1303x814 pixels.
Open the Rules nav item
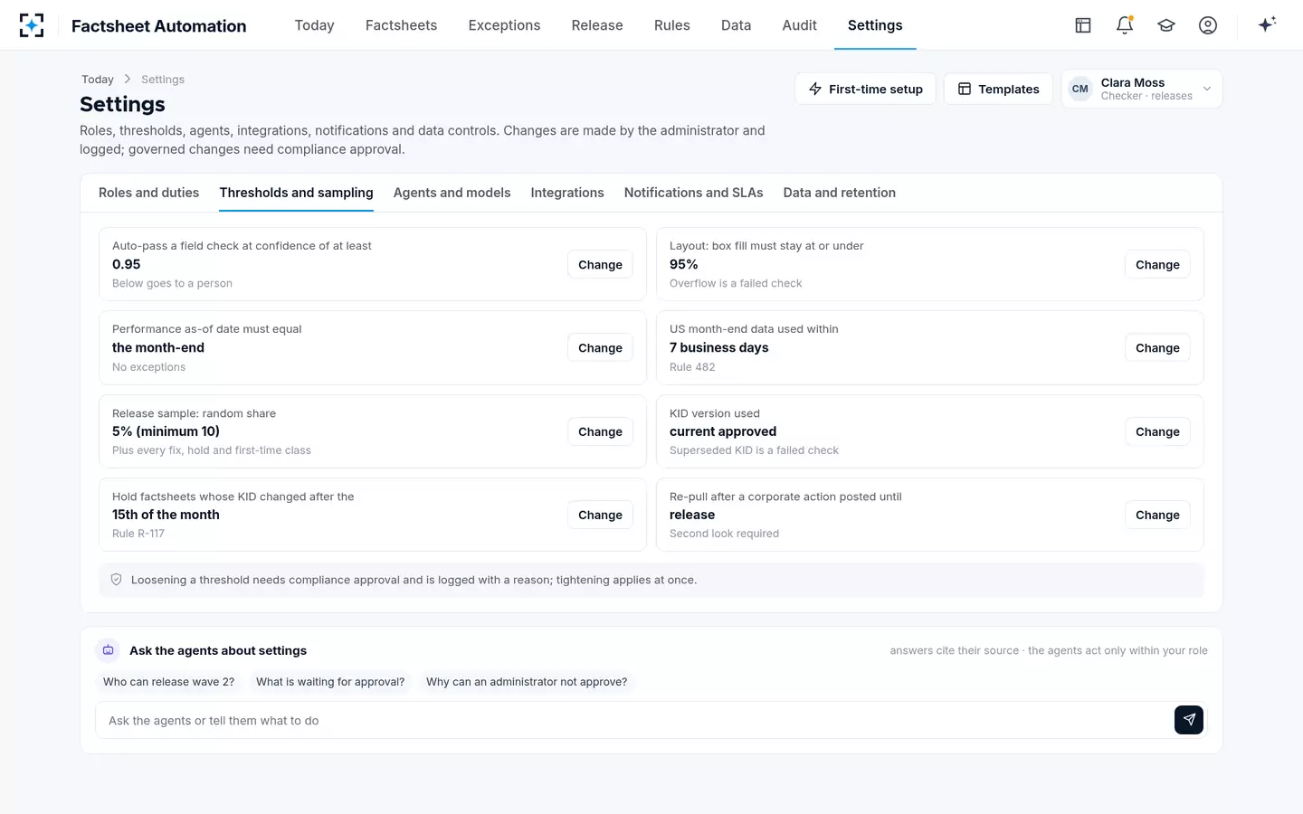(x=672, y=25)
